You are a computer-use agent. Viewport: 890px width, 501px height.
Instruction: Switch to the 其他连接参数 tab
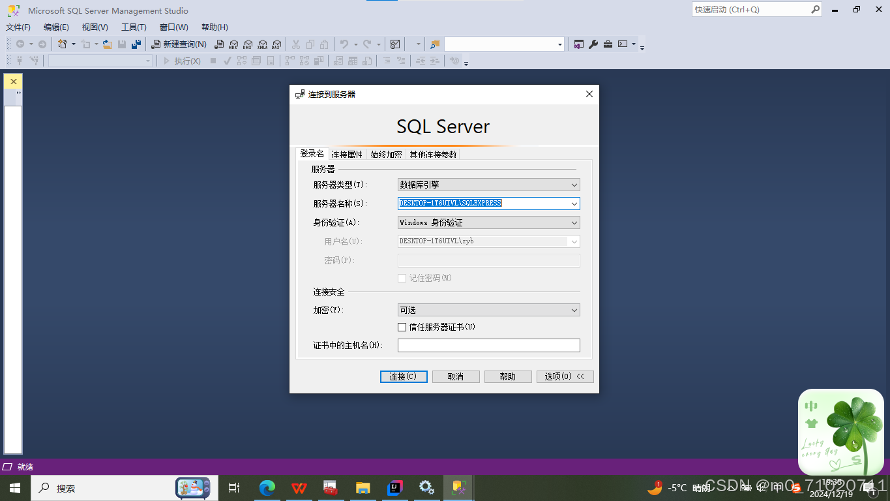pos(433,155)
